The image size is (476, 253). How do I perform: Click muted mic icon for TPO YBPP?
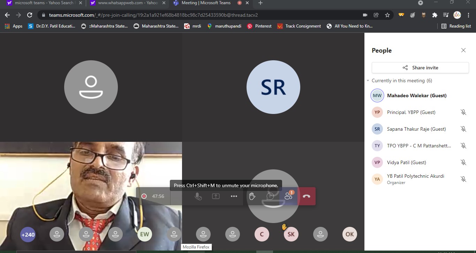click(x=463, y=146)
